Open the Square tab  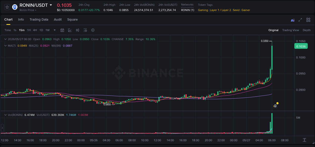tap(72, 20)
